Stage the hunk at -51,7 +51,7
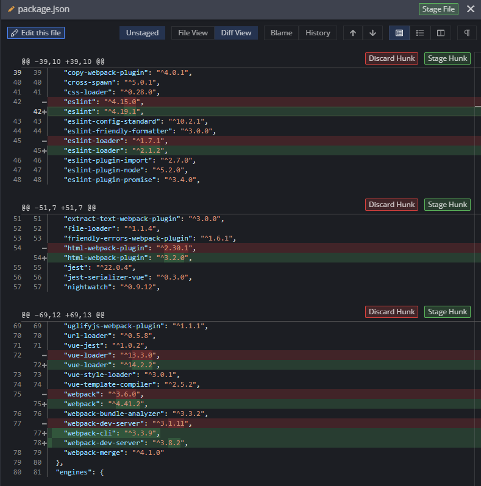Screen dimensions: 481x486 (447, 205)
